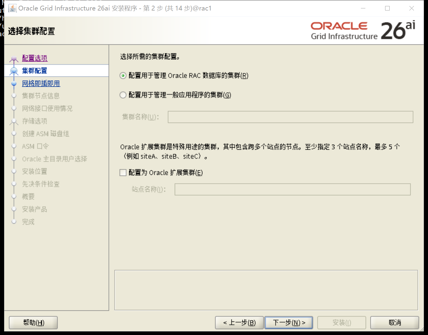Click the 完成 step text
Viewport: 428px width, 335px height.
(28, 222)
